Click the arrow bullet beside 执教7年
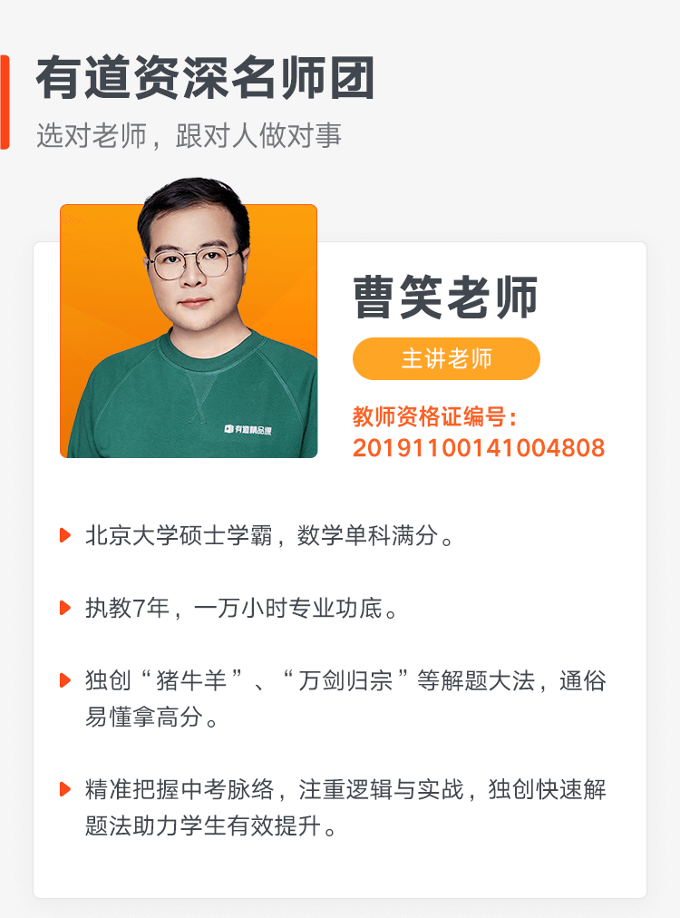This screenshot has height=918, width=680. [65, 608]
